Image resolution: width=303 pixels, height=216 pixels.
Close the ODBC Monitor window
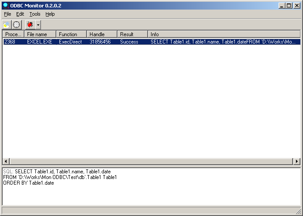[x=296, y=6]
